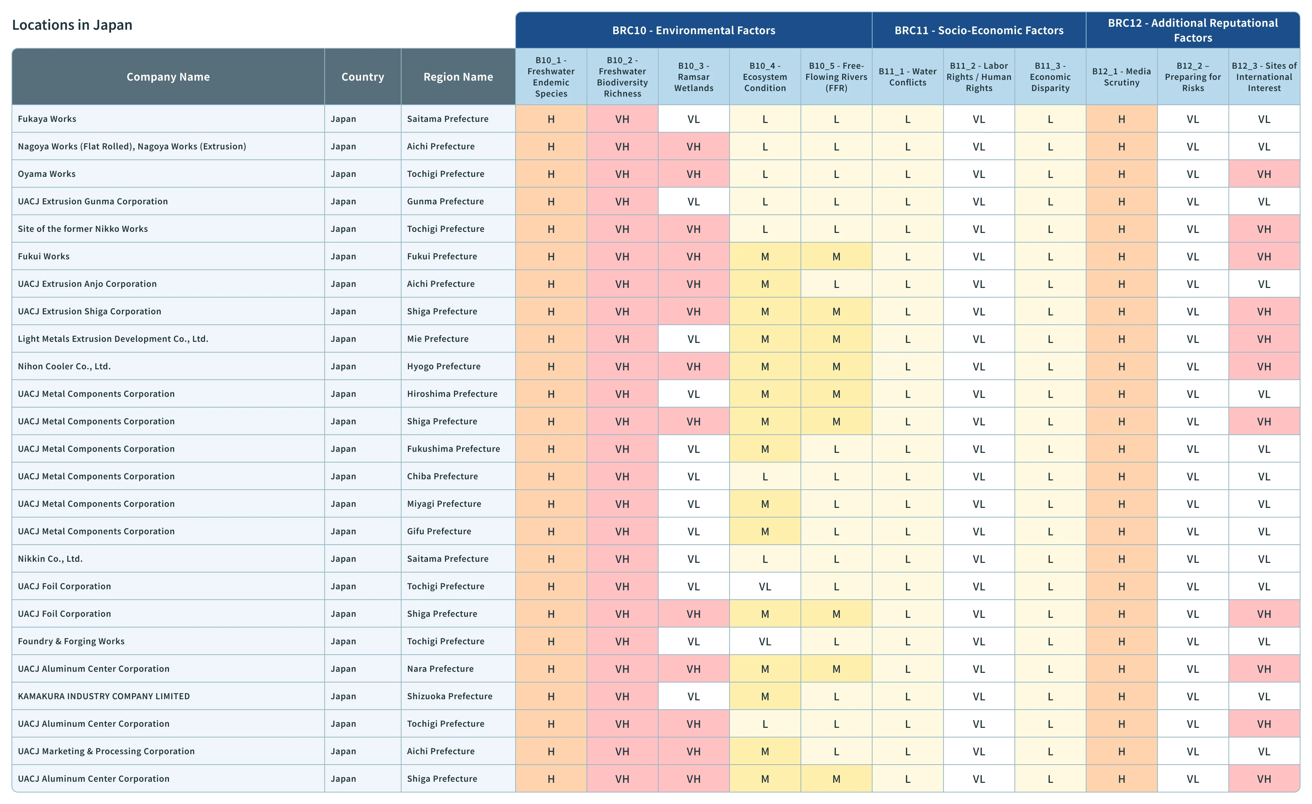Screen dimensions: 1312x804
Task: Click 'B12_1 - Media Scrutiny' column header
Action: coord(1122,77)
